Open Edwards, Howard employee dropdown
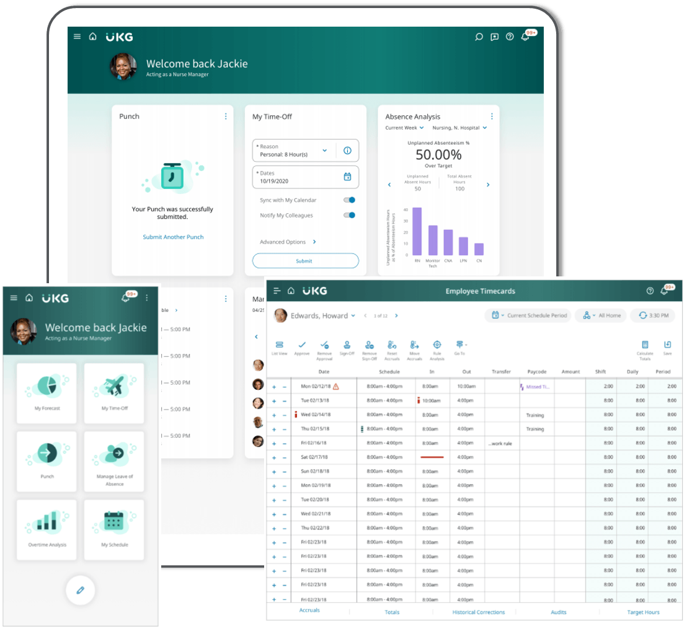Viewport: 687px width, 629px height. point(323,315)
